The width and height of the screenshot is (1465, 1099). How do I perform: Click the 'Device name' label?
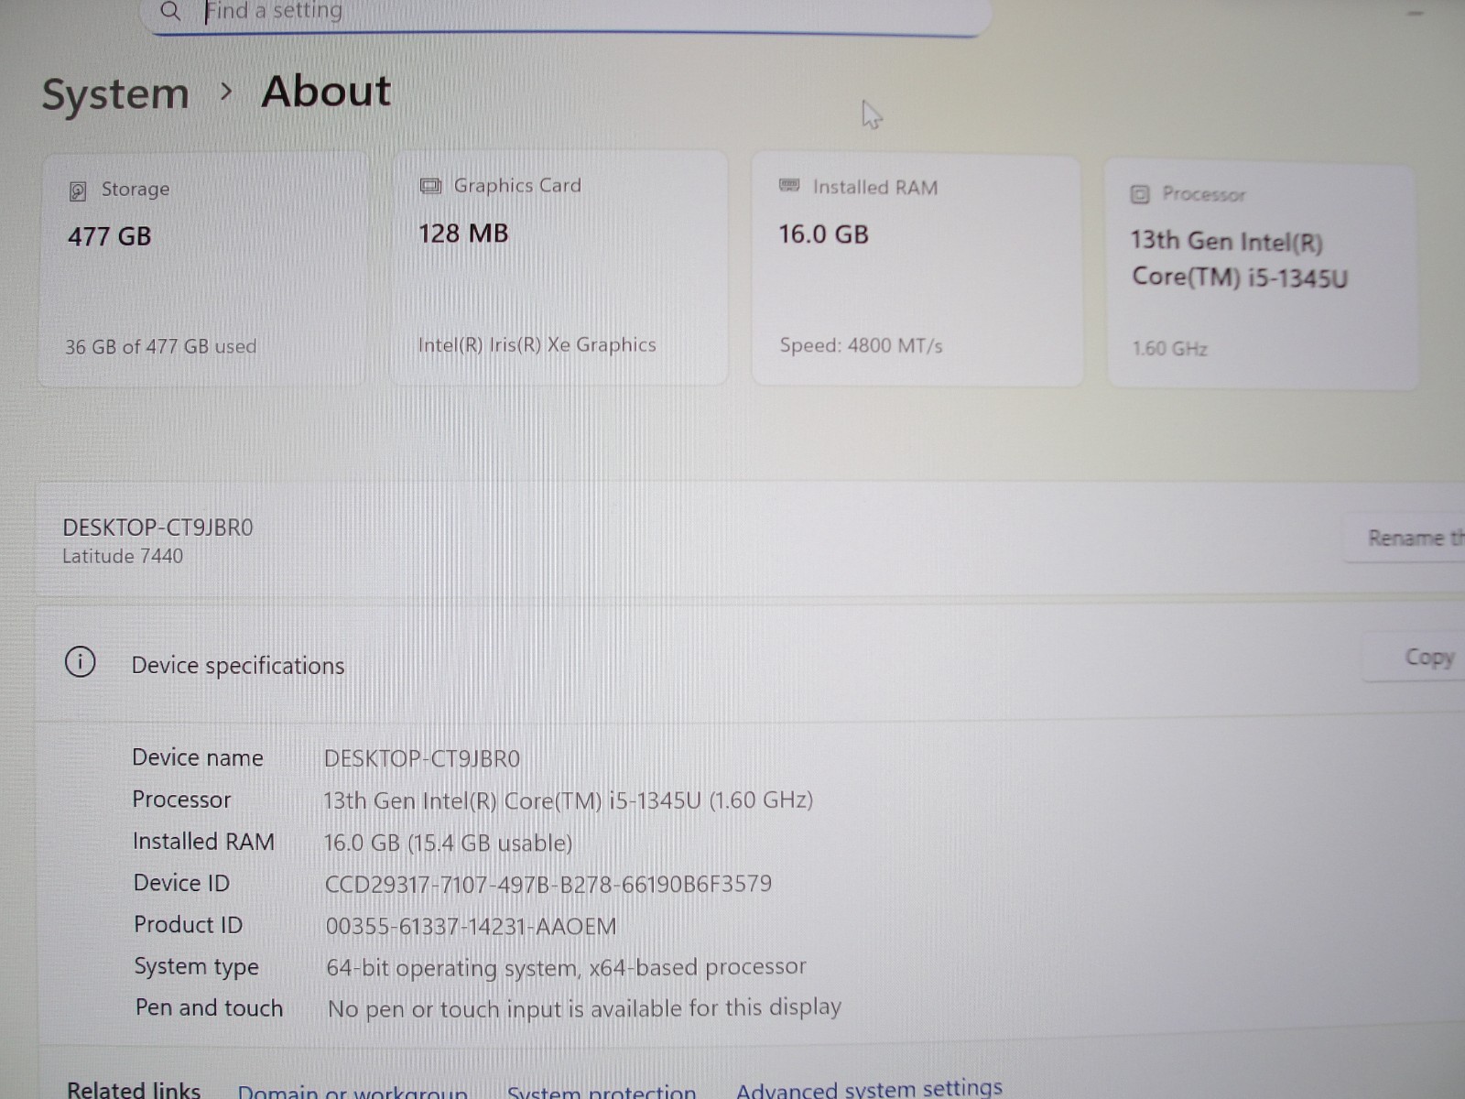[x=198, y=757]
